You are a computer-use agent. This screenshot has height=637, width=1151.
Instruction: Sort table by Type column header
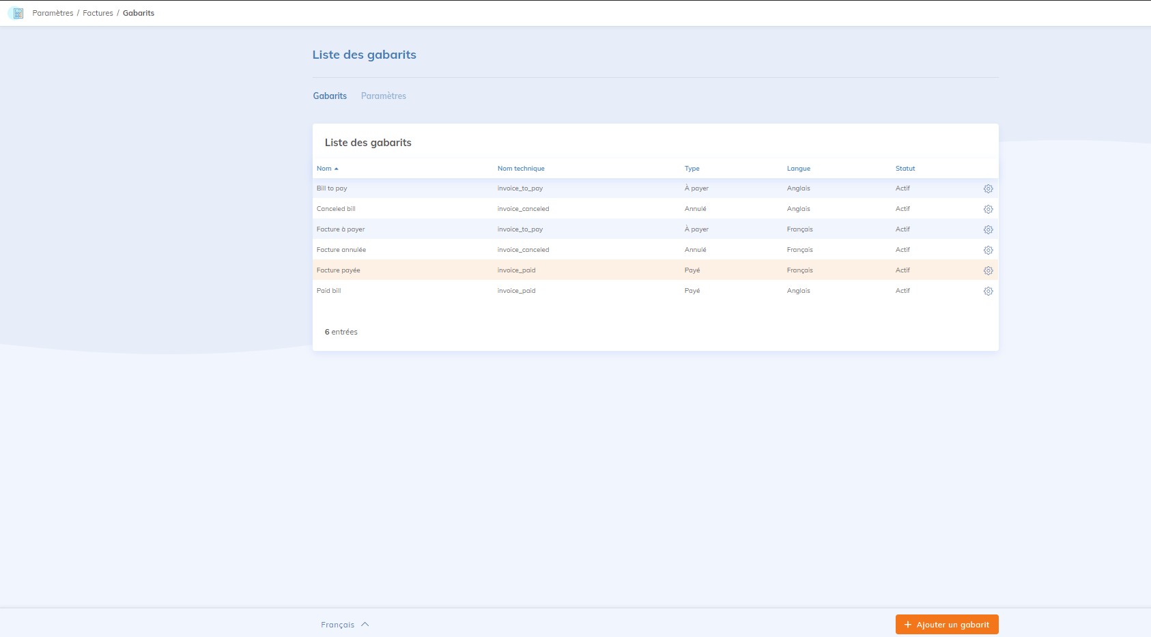[692, 169]
